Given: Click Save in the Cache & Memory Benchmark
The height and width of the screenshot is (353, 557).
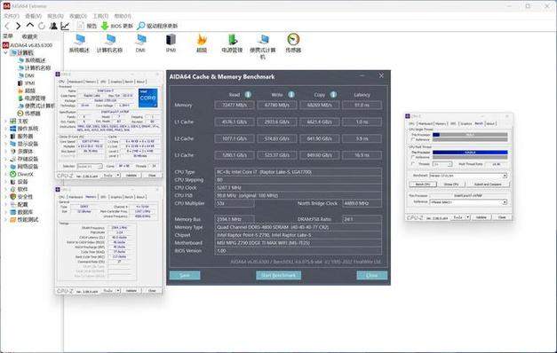Looking at the screenshot, I should coord(185,275).
